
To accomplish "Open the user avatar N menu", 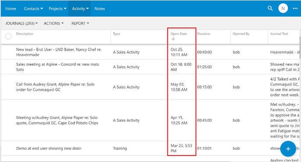I will click(283, 8).
